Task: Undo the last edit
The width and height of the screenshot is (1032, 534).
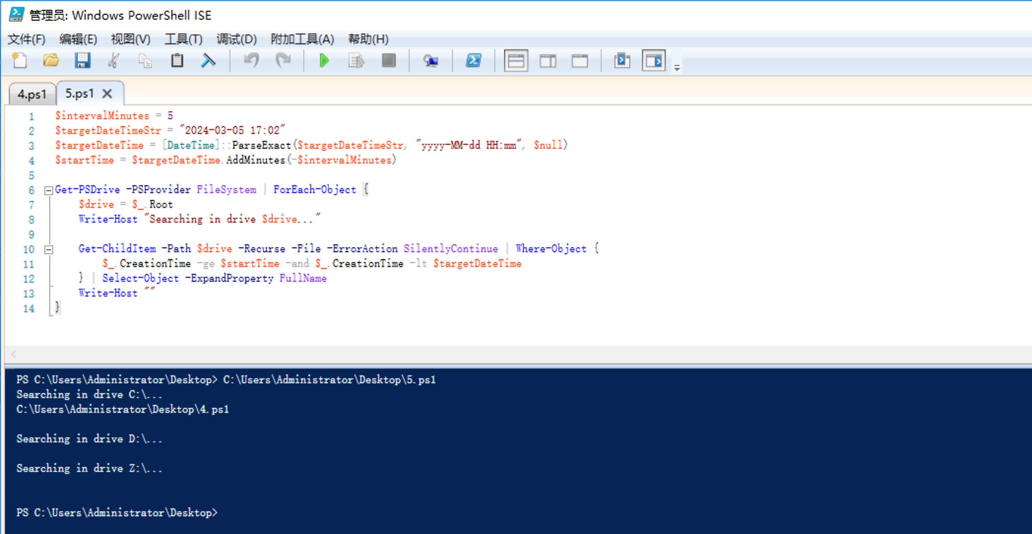Action: click(251, 61)
